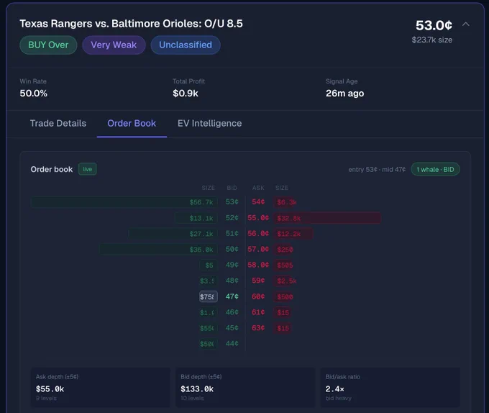Click the 58.0¢ ask price
The image size is (489, 413).
(x=258, y=265)
